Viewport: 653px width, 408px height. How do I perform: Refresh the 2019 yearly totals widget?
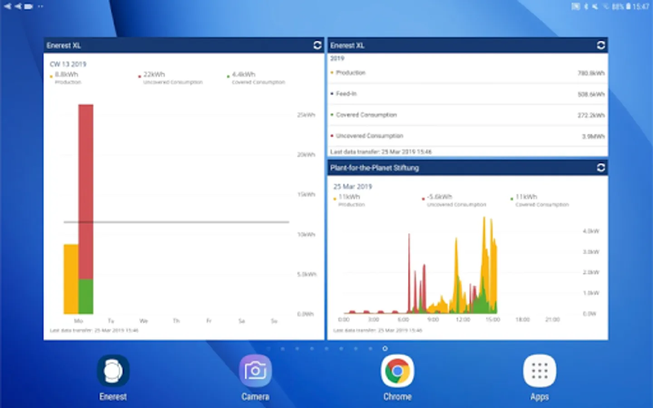coord(601,45)
